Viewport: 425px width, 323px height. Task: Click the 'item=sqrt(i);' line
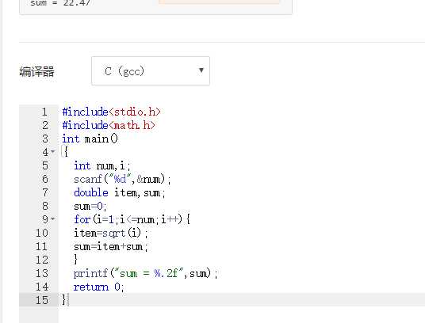tap(111, 233)
